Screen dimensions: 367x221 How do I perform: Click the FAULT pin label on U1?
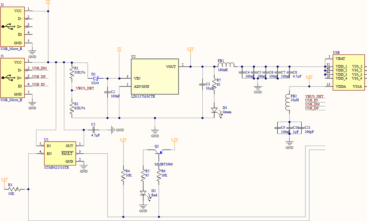coord(67,154)
